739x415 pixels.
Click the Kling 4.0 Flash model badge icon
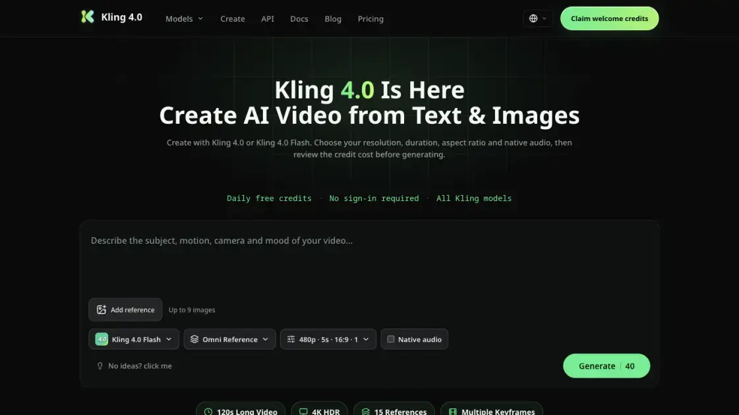point(102,339)
